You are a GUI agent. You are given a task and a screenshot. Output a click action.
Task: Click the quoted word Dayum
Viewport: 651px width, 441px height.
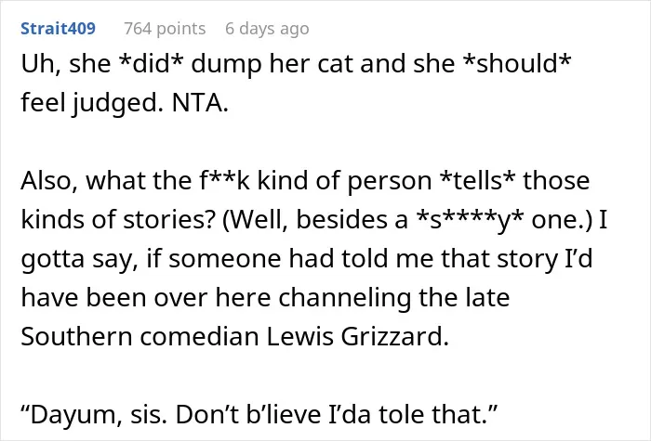(x=72, y=414)
